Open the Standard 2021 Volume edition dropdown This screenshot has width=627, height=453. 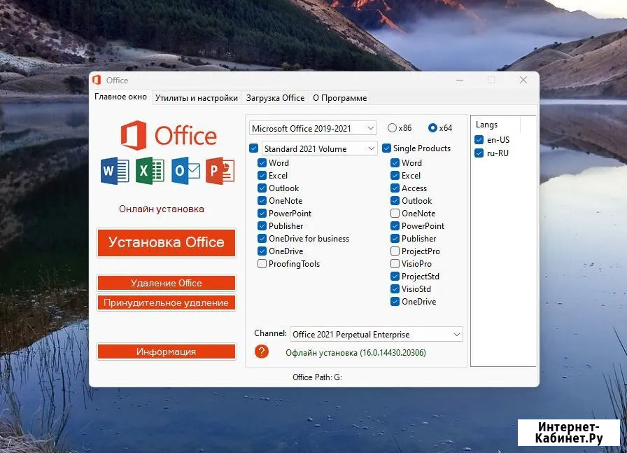coord(319,149)
